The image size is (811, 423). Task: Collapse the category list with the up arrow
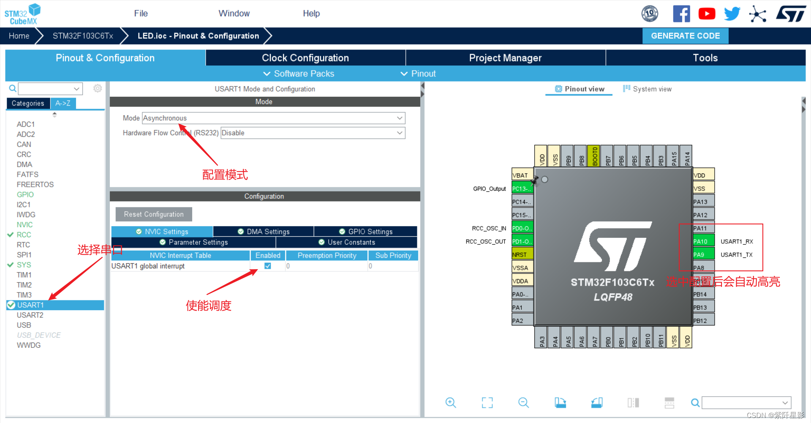click(54, 114)
